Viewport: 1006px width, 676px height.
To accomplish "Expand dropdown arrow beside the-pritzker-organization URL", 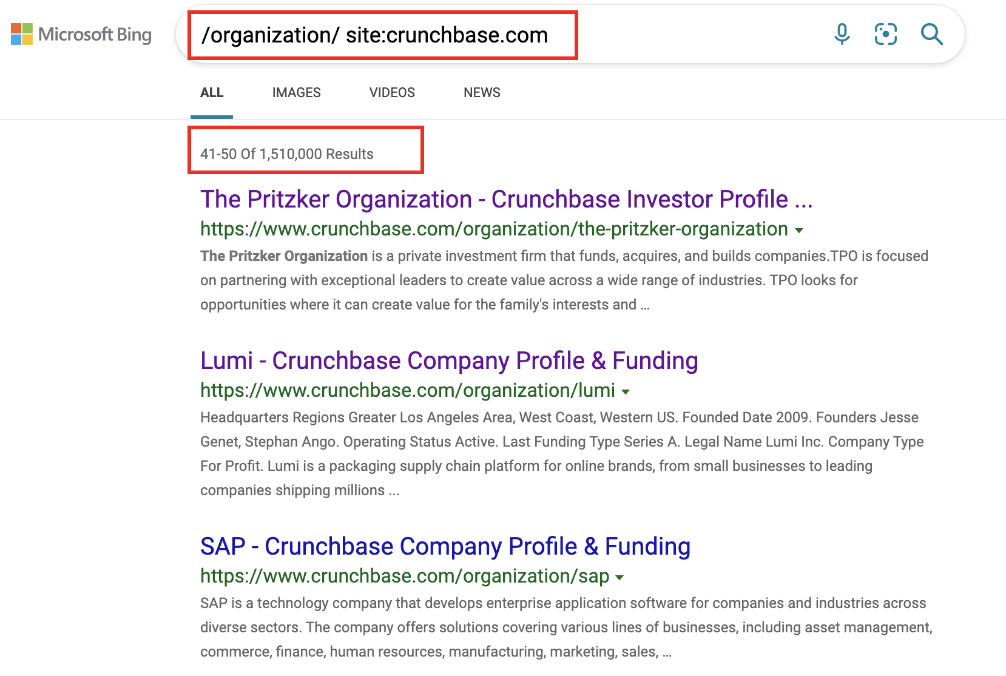I will [799, 231].
